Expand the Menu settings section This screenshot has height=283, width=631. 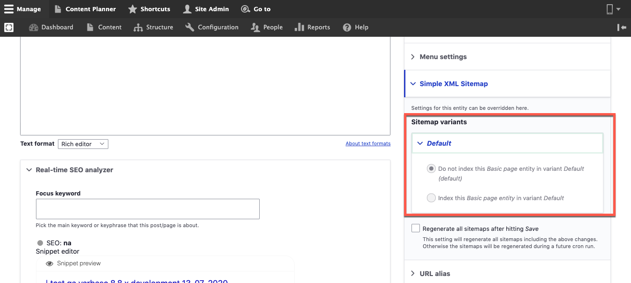click(443, 57)
